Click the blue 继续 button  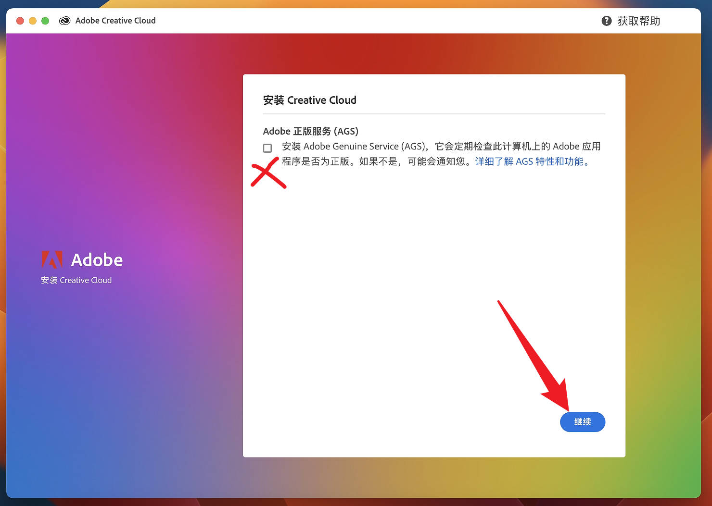click(583, 422)
